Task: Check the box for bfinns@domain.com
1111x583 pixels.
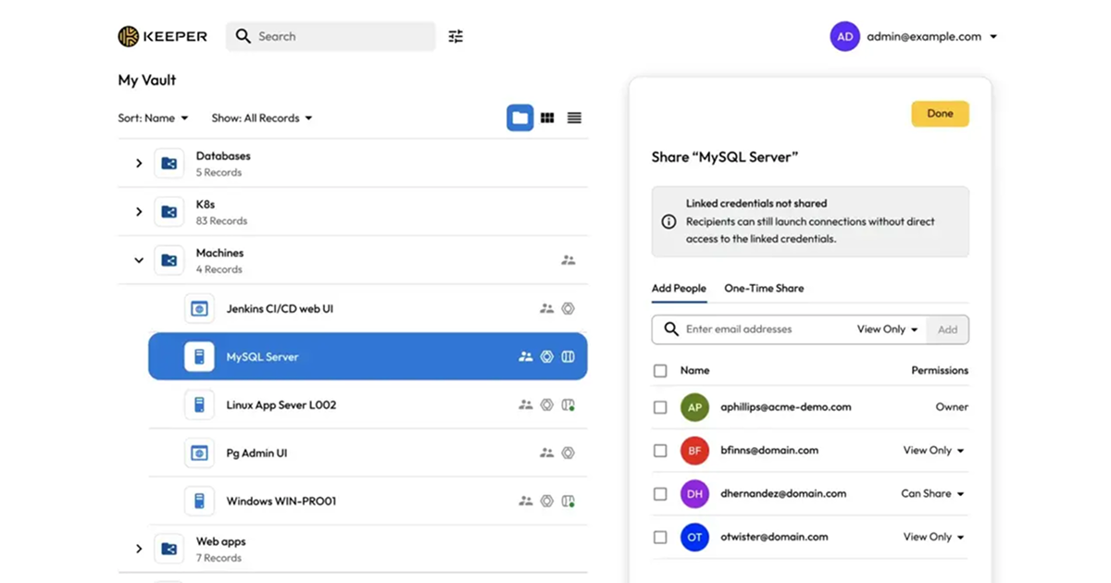Action: coord(660,451)
